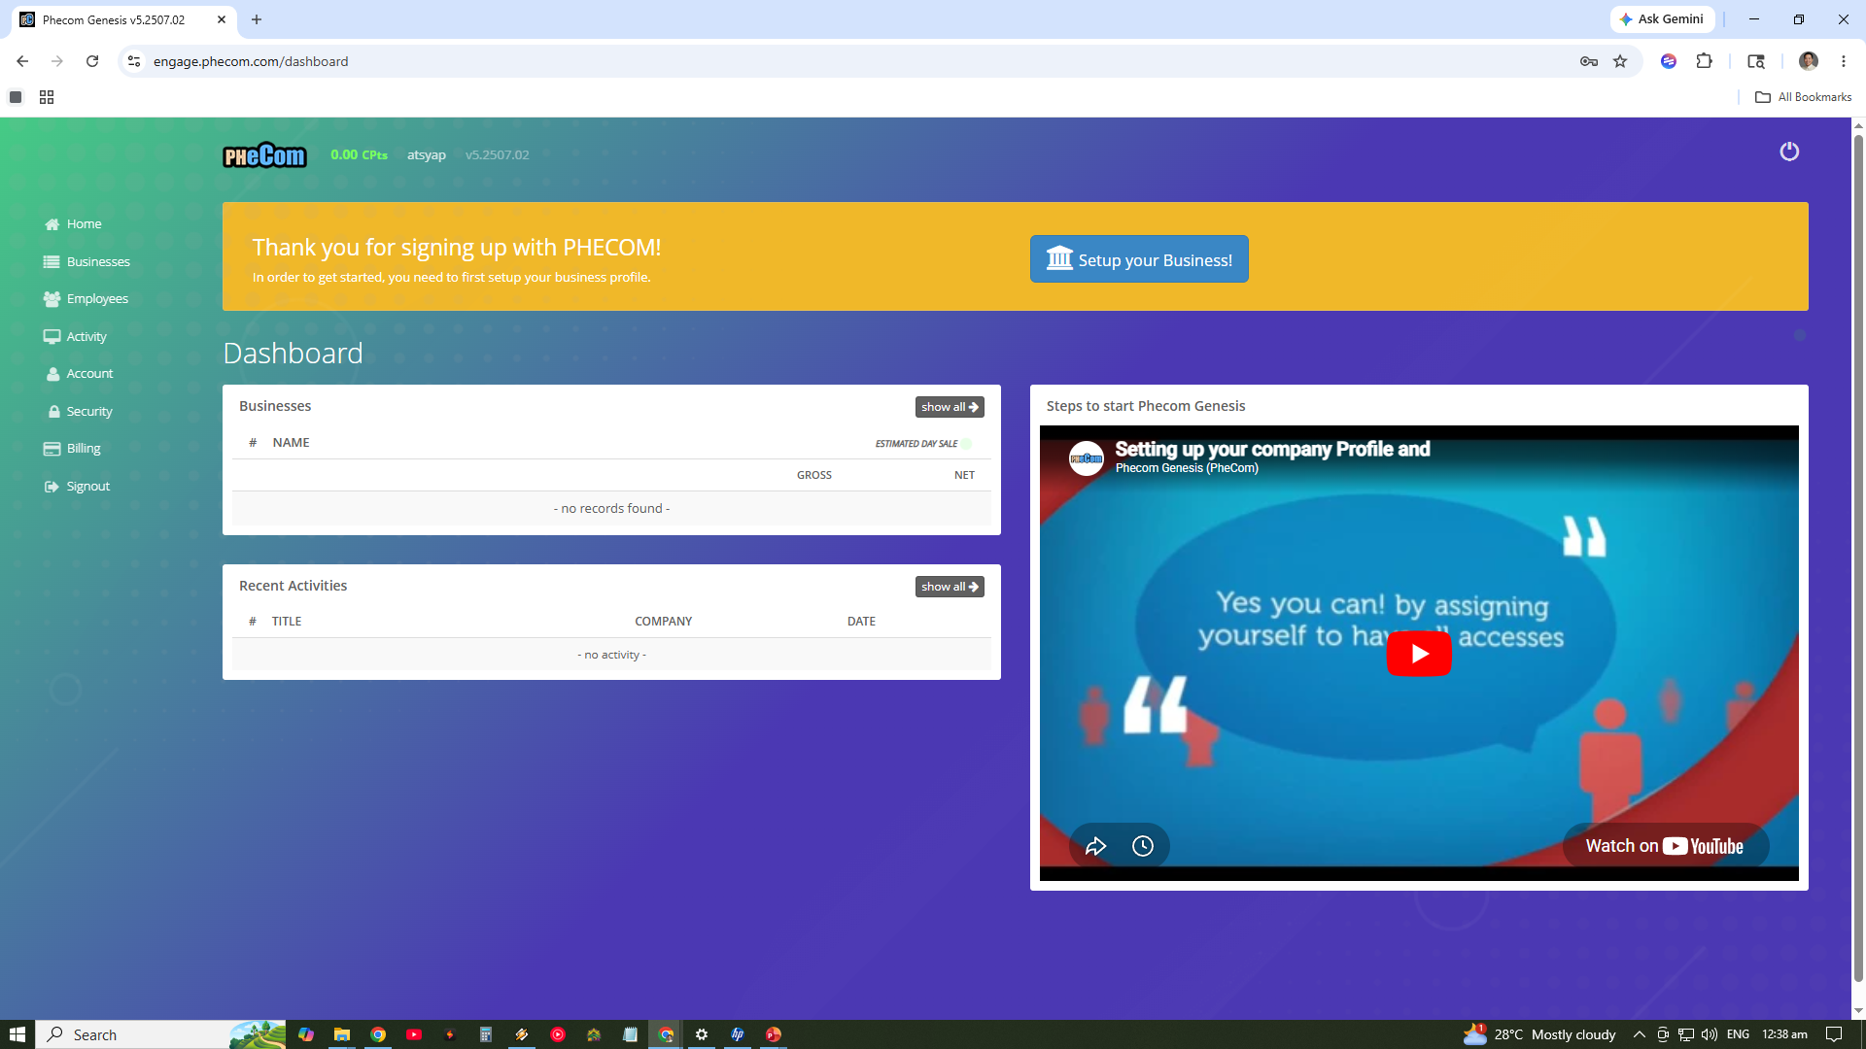Open File Explorer from the taskbar
This screenshot has width=1866, height=1049.
[342, 1034]
